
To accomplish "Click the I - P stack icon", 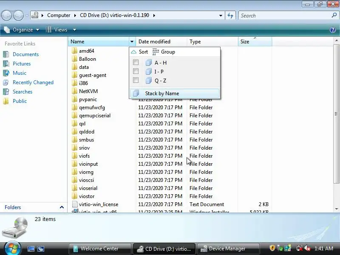I will coord(148,71).
